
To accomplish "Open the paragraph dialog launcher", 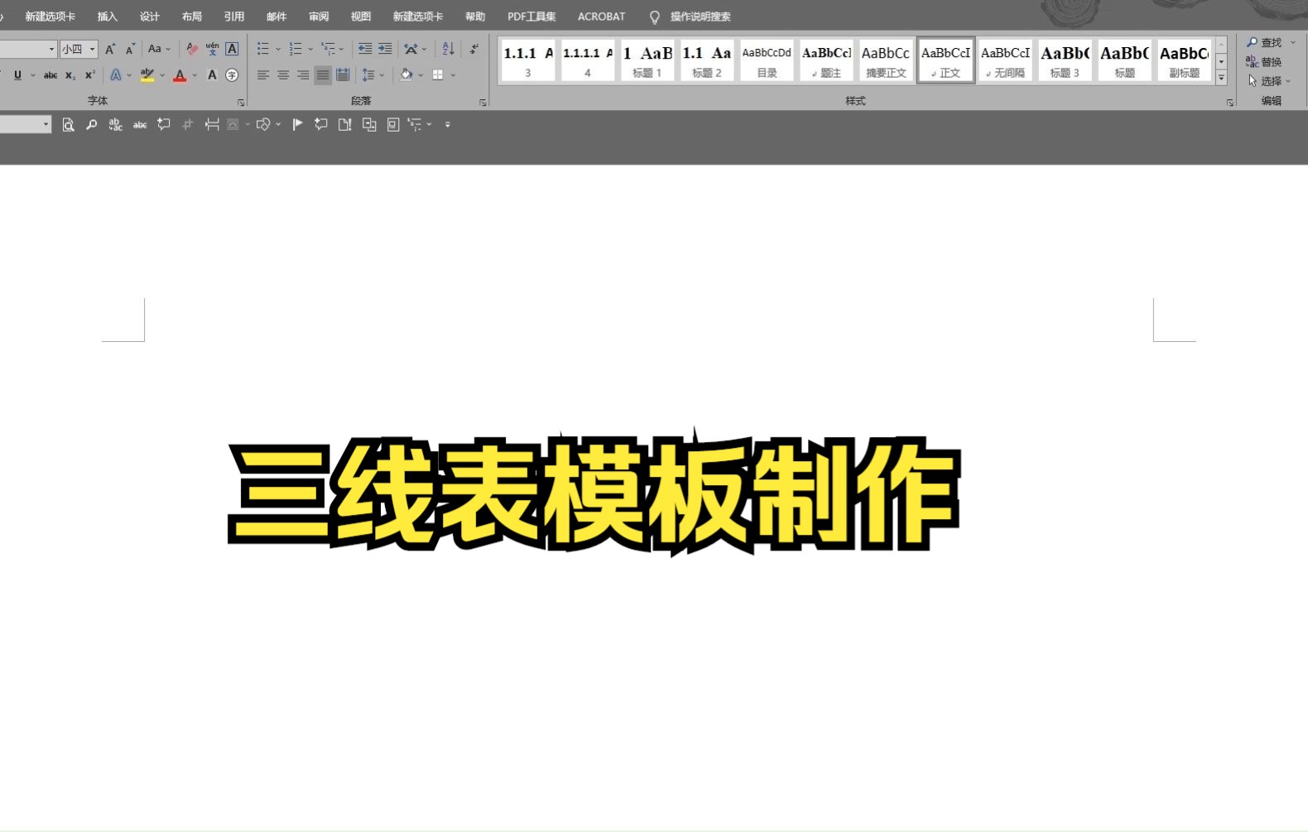I will 483,103.
